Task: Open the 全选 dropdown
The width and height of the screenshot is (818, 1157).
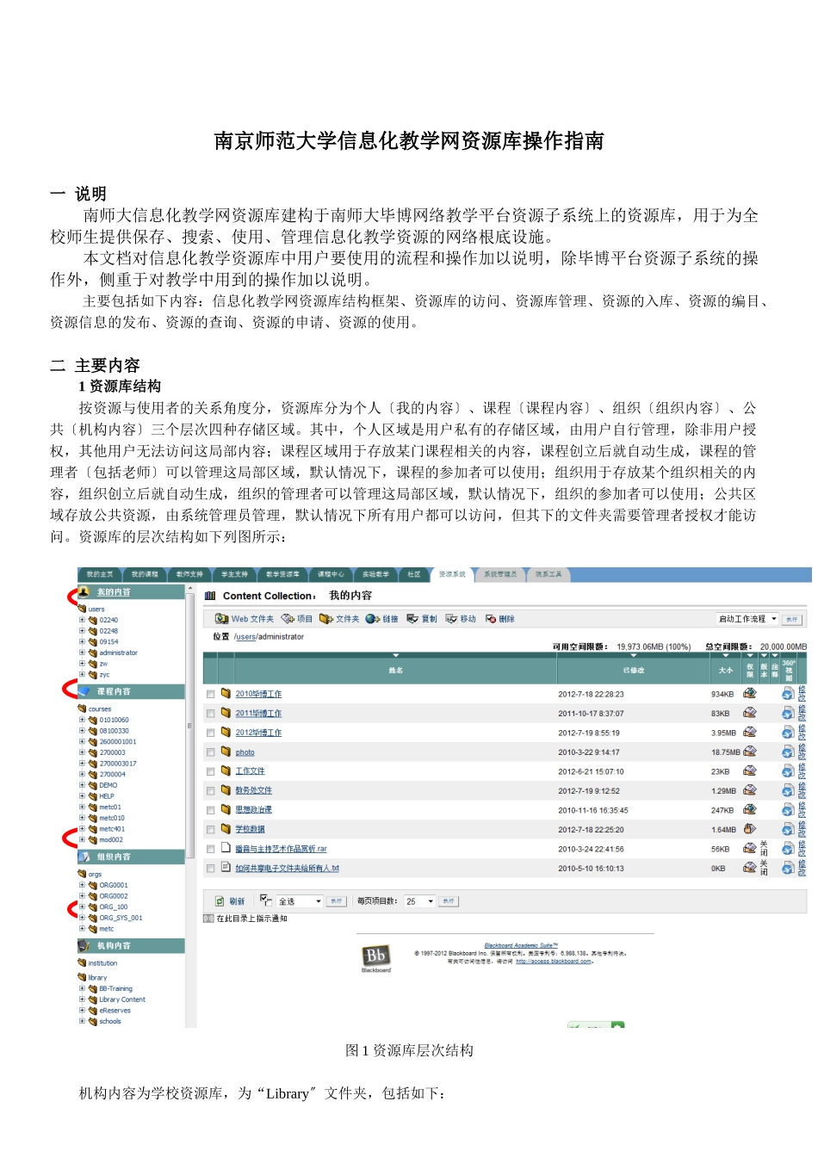Action: pyautogui.click(x=300, y=901)
